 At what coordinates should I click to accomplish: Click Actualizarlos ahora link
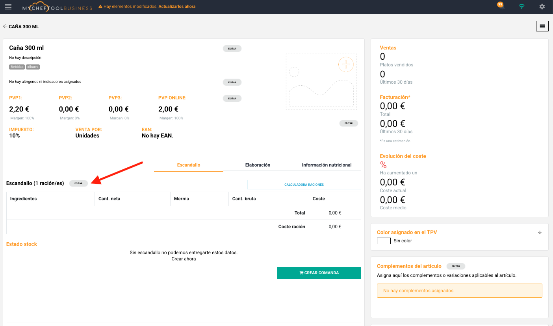177,7
